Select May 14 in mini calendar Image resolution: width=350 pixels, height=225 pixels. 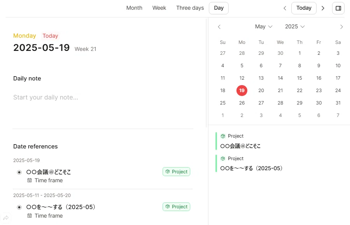280,78
